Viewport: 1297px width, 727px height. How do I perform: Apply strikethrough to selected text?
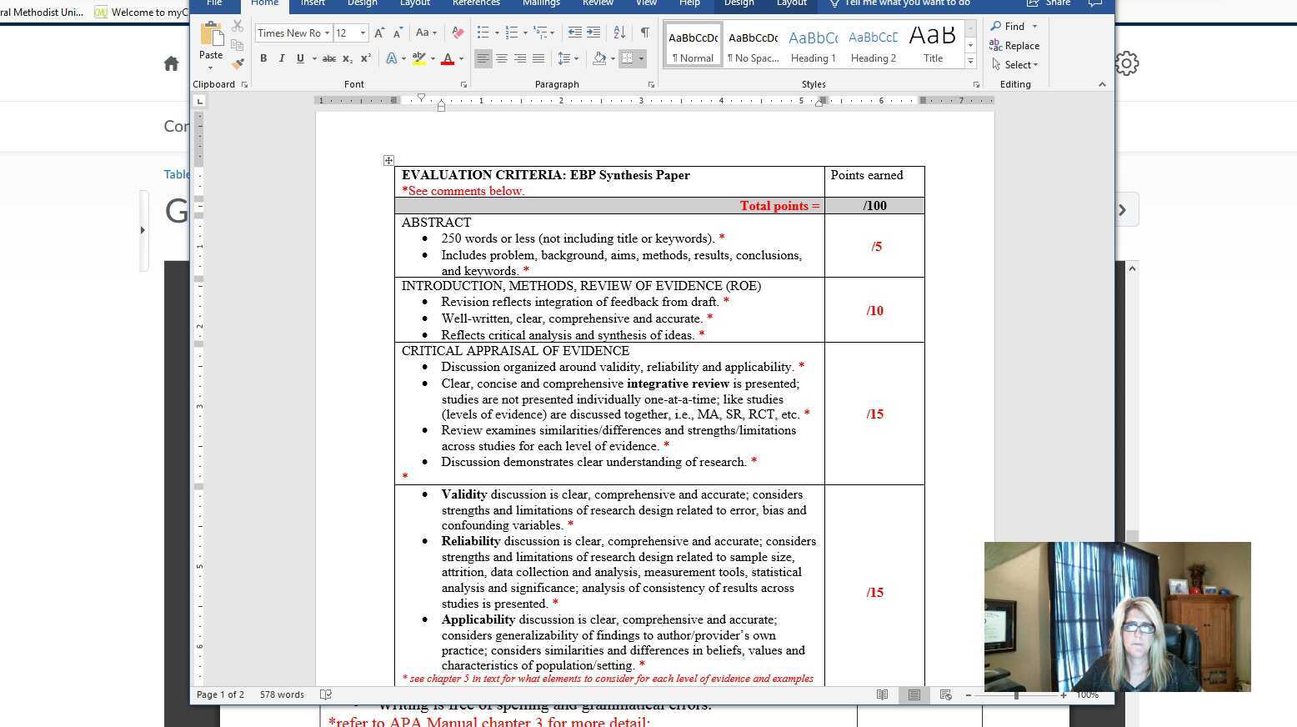[328, 58]
